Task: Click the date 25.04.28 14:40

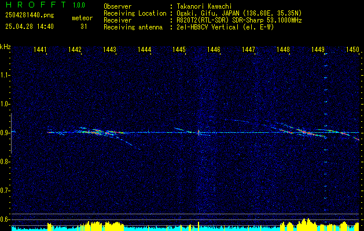Action: 30,27
